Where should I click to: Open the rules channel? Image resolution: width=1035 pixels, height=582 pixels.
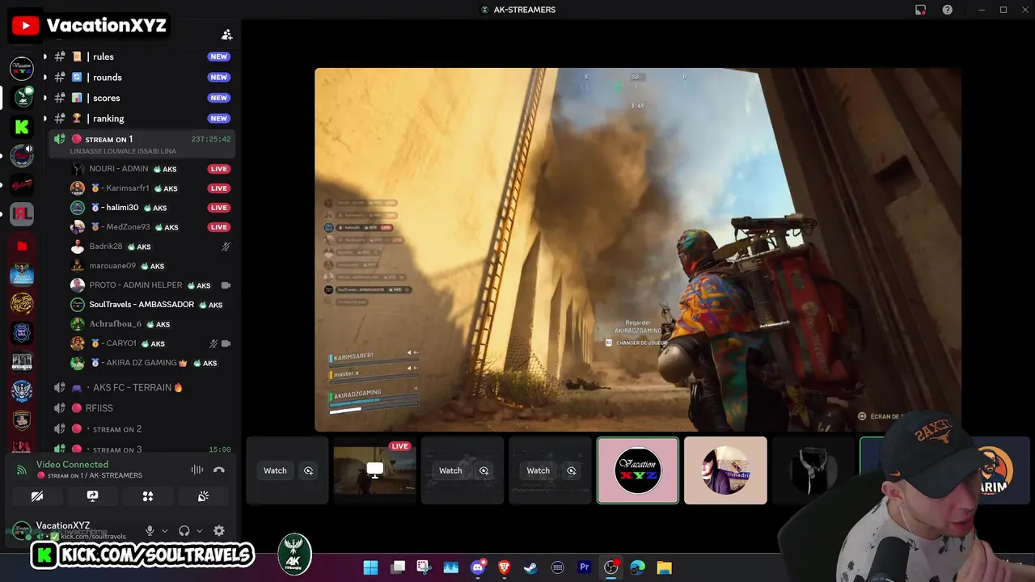tap(142, 57)
